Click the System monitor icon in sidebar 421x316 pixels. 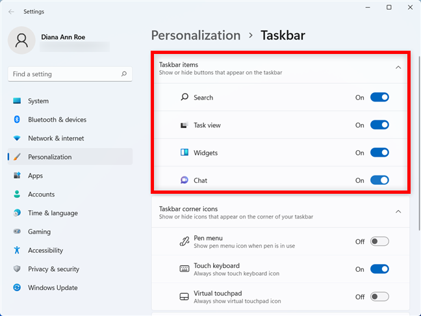[x=16, y=101]
